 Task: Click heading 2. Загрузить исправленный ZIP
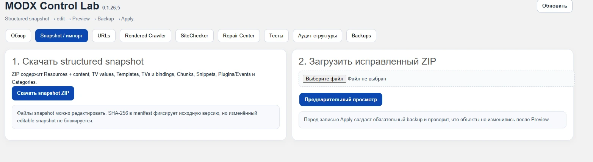point(367,62)
